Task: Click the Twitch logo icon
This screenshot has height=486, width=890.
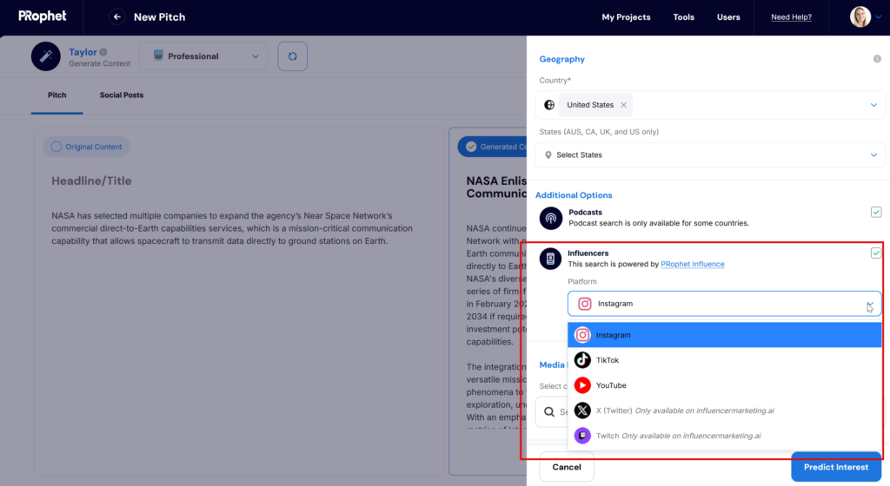Action: coord(582,436)
